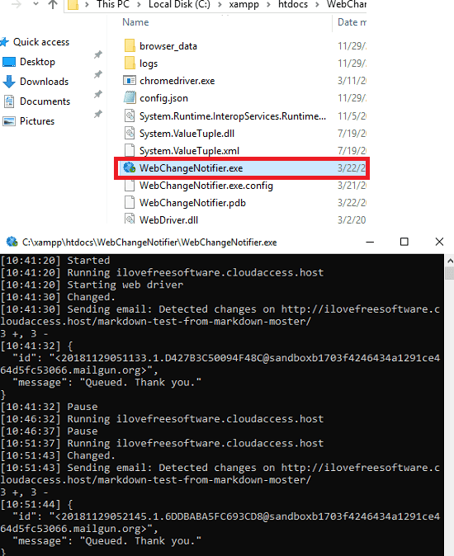Screen dimensions: 454x556
Task: Open Quick access in navigation pane
Action: pos(41,42)
